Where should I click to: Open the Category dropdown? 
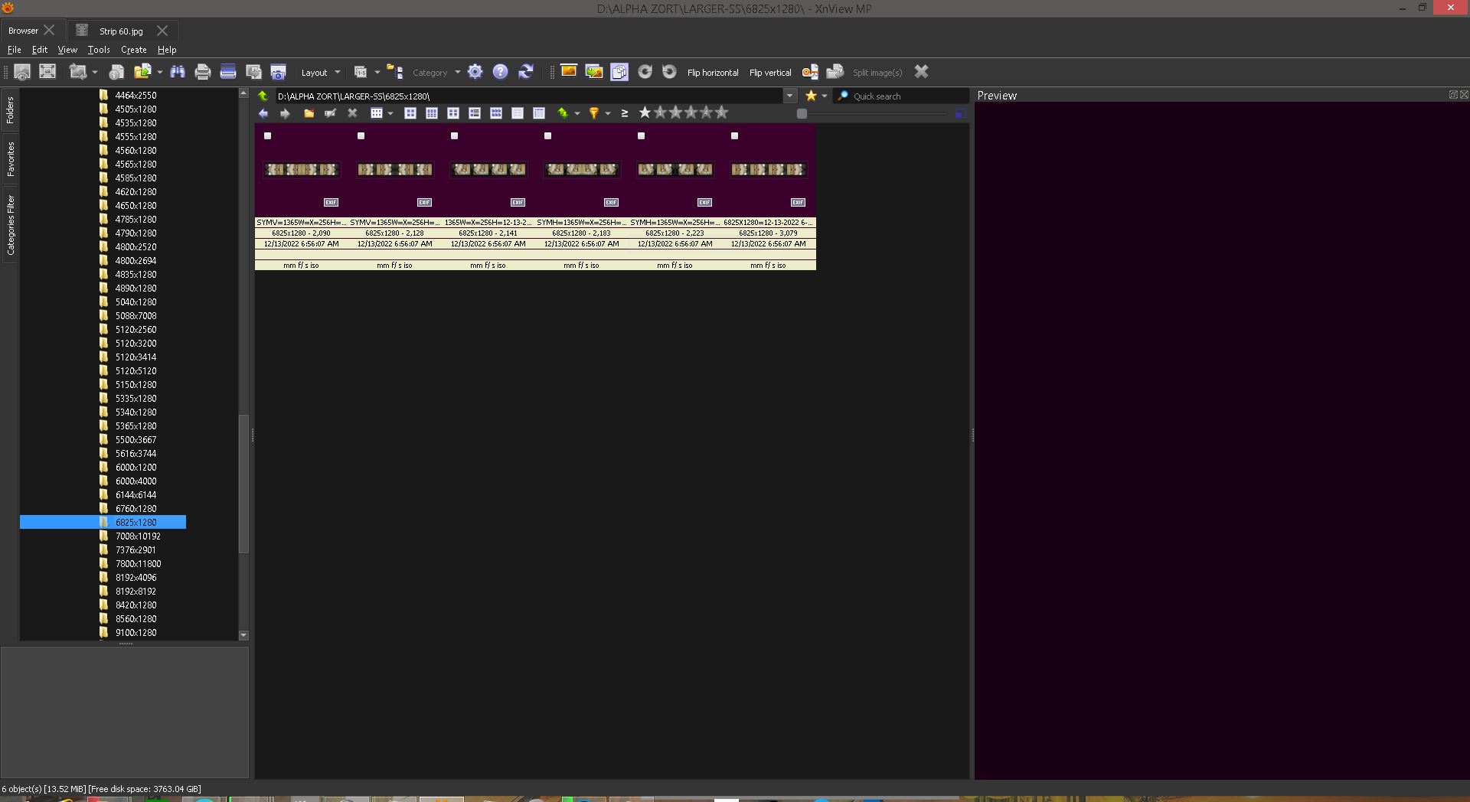(x=436, y=73)
